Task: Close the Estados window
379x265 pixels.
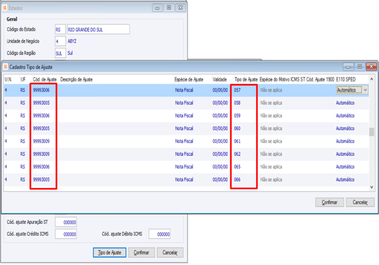Action: [x=180, y=8]
